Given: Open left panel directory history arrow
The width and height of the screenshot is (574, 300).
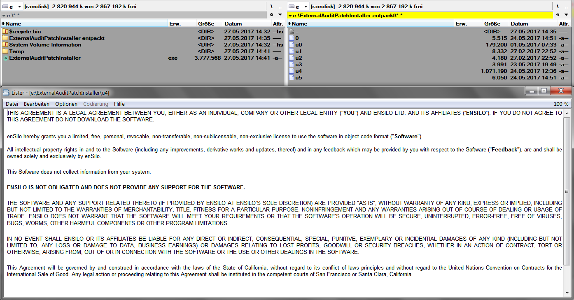Looking at the screenshot, I should tap(280, 15).
